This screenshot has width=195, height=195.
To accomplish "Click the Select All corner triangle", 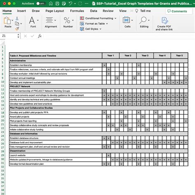I will 3,42.
